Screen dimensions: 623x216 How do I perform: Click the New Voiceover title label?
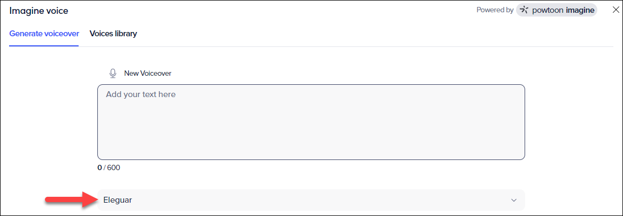tap(148, 73)
